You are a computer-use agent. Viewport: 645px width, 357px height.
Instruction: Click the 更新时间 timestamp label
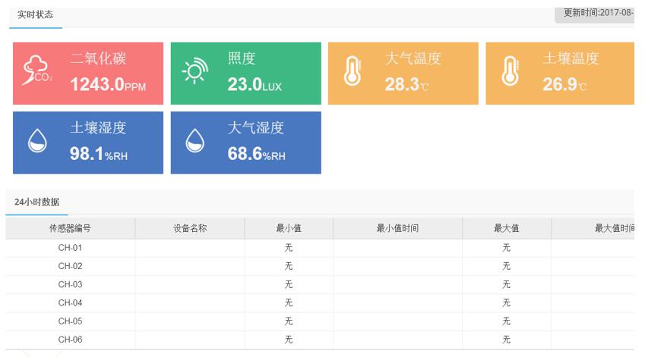[598, 13]
